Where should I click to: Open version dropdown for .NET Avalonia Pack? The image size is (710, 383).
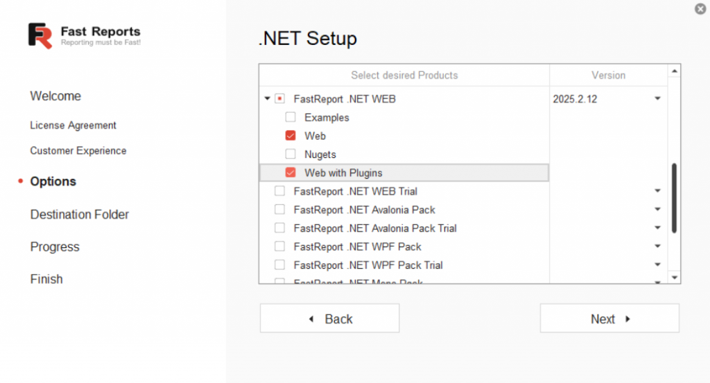tap(657, 210)
